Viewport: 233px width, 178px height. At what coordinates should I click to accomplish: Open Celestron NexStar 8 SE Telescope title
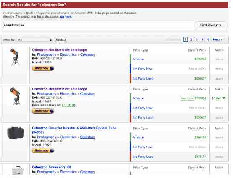click(60, 89)
